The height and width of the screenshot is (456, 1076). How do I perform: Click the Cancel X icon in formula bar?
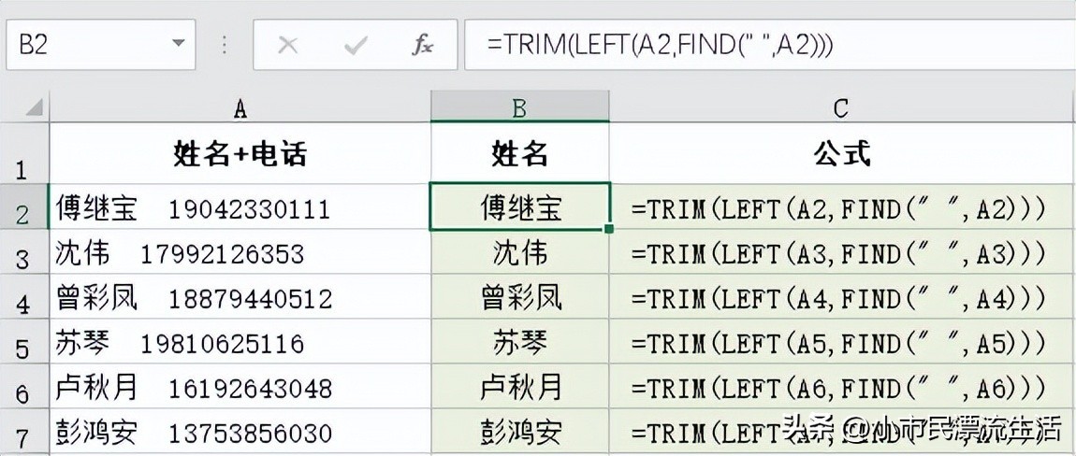pos(288,45)
